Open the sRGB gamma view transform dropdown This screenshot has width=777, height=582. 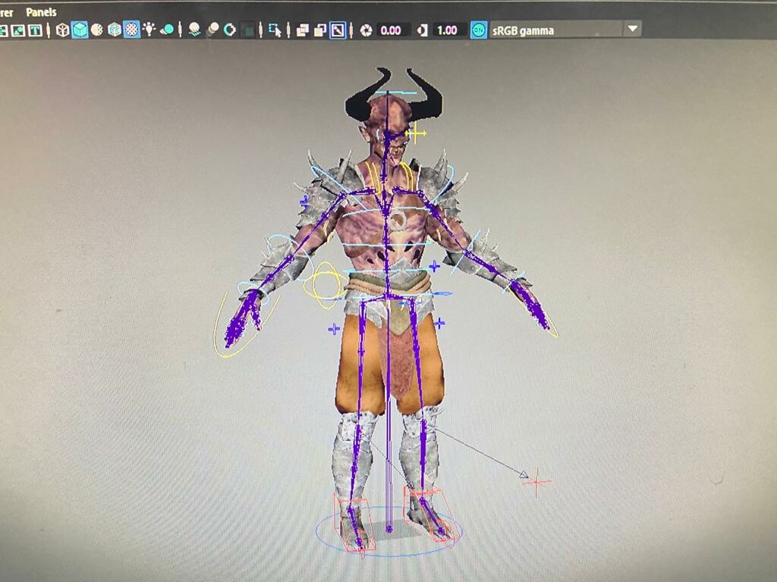(x=631, y=30)
